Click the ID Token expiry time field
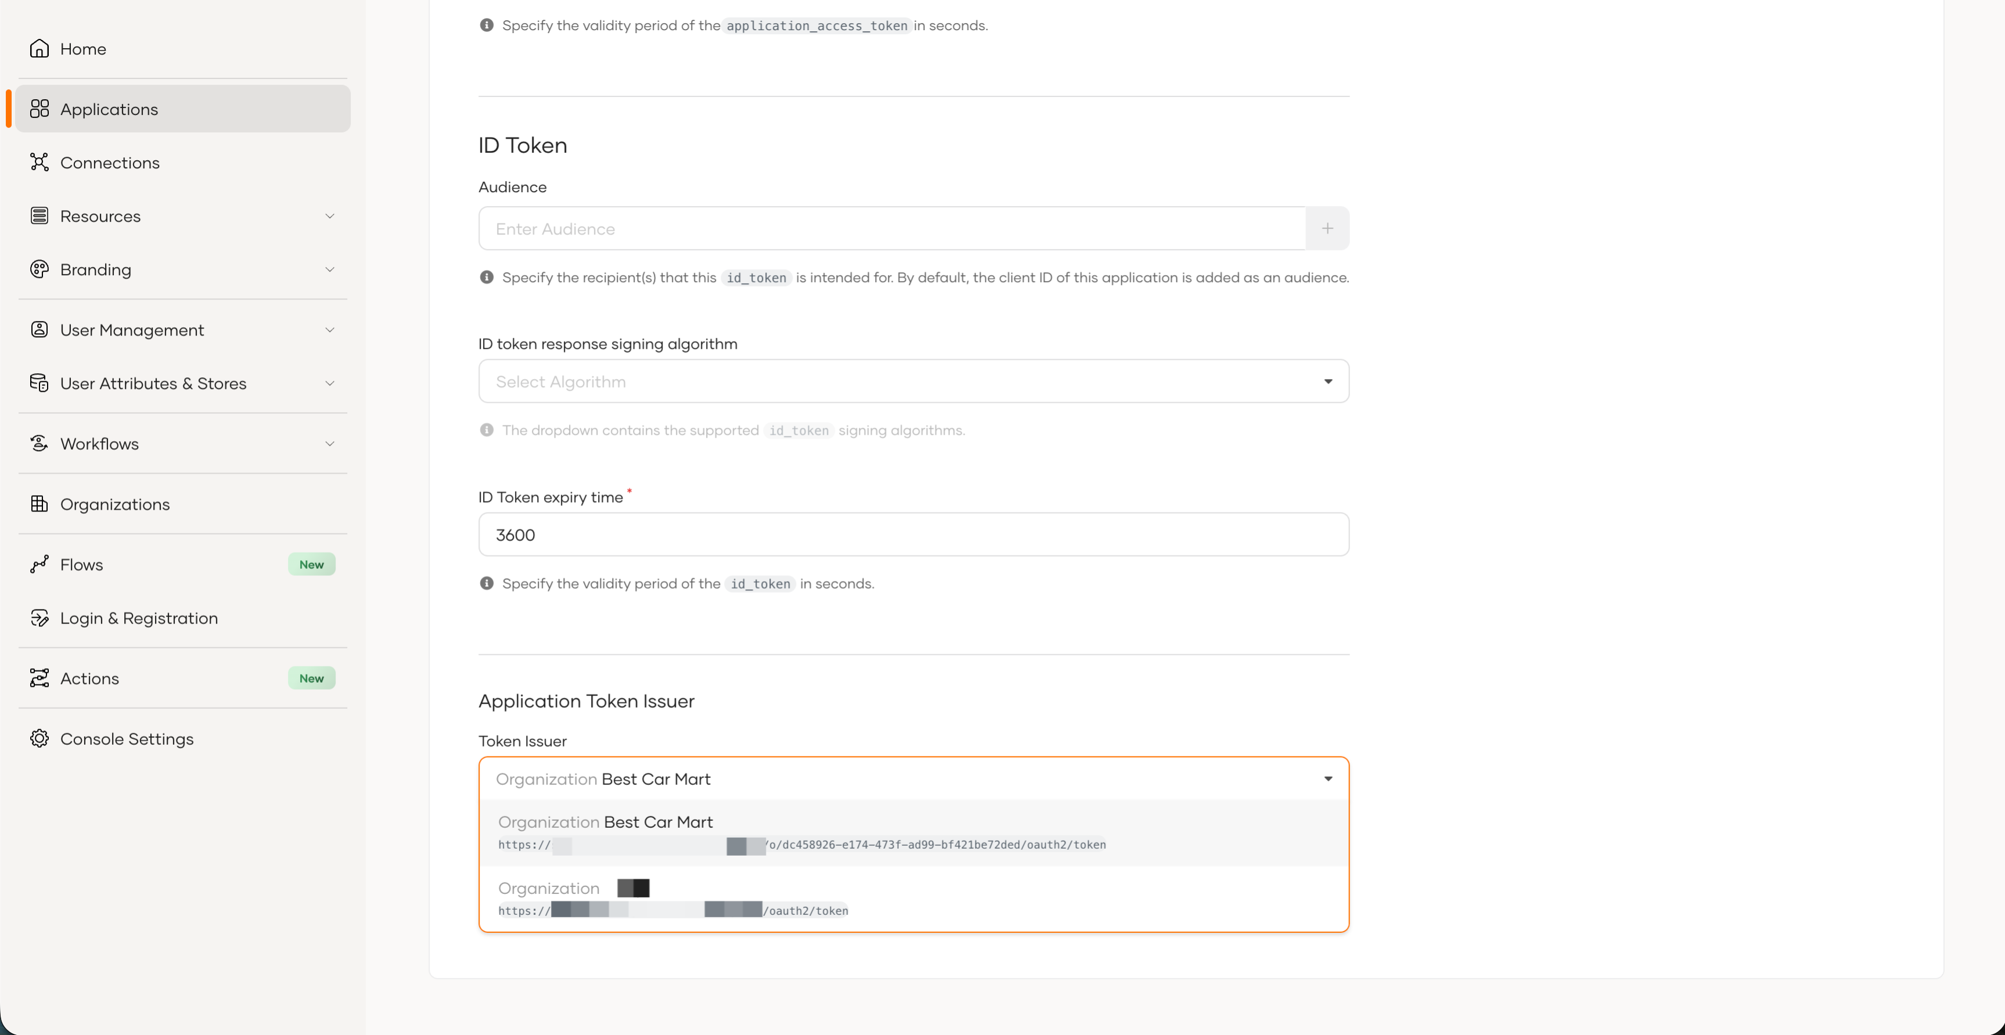 [912, 535]
